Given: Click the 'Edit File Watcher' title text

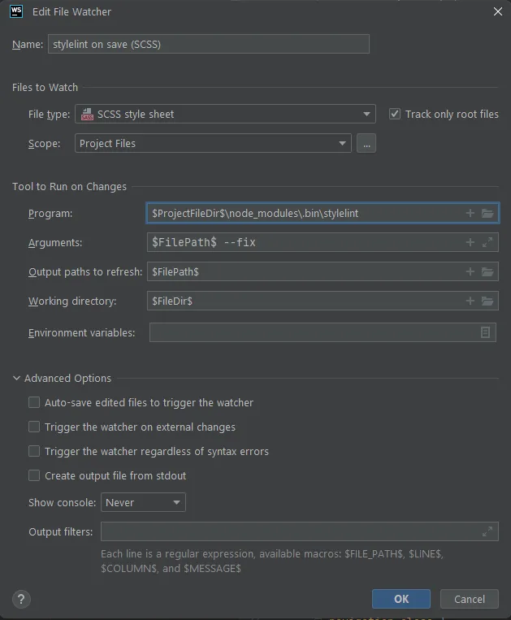Looking at the screenshot, I should (71, 12).
